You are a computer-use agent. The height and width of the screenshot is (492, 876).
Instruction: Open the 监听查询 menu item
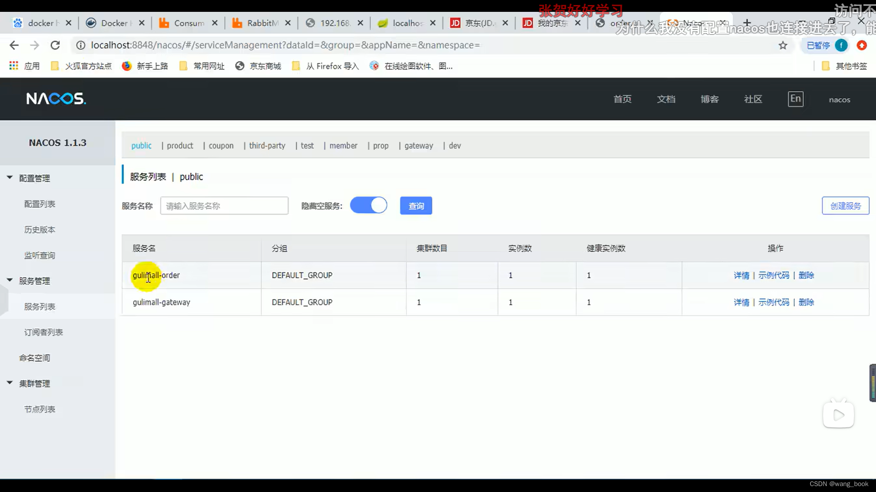(40, 255)
